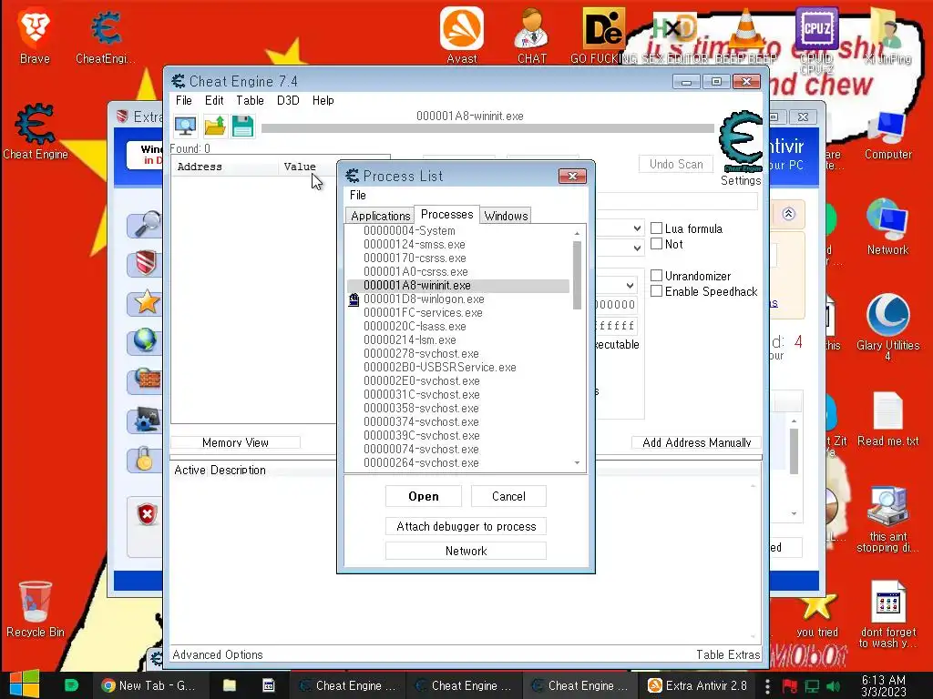This screenshot has width=933, height=699.
Task: Click the process list scrollbar thumb
Action: tap(577, 275)
